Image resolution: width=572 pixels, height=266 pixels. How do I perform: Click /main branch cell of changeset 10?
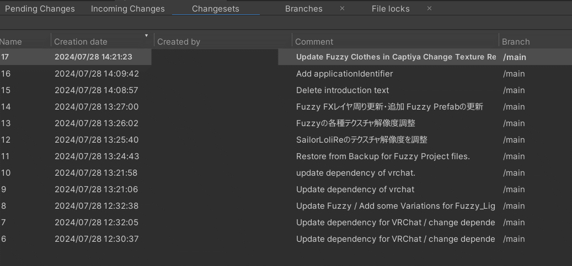(x=514, y=173)
